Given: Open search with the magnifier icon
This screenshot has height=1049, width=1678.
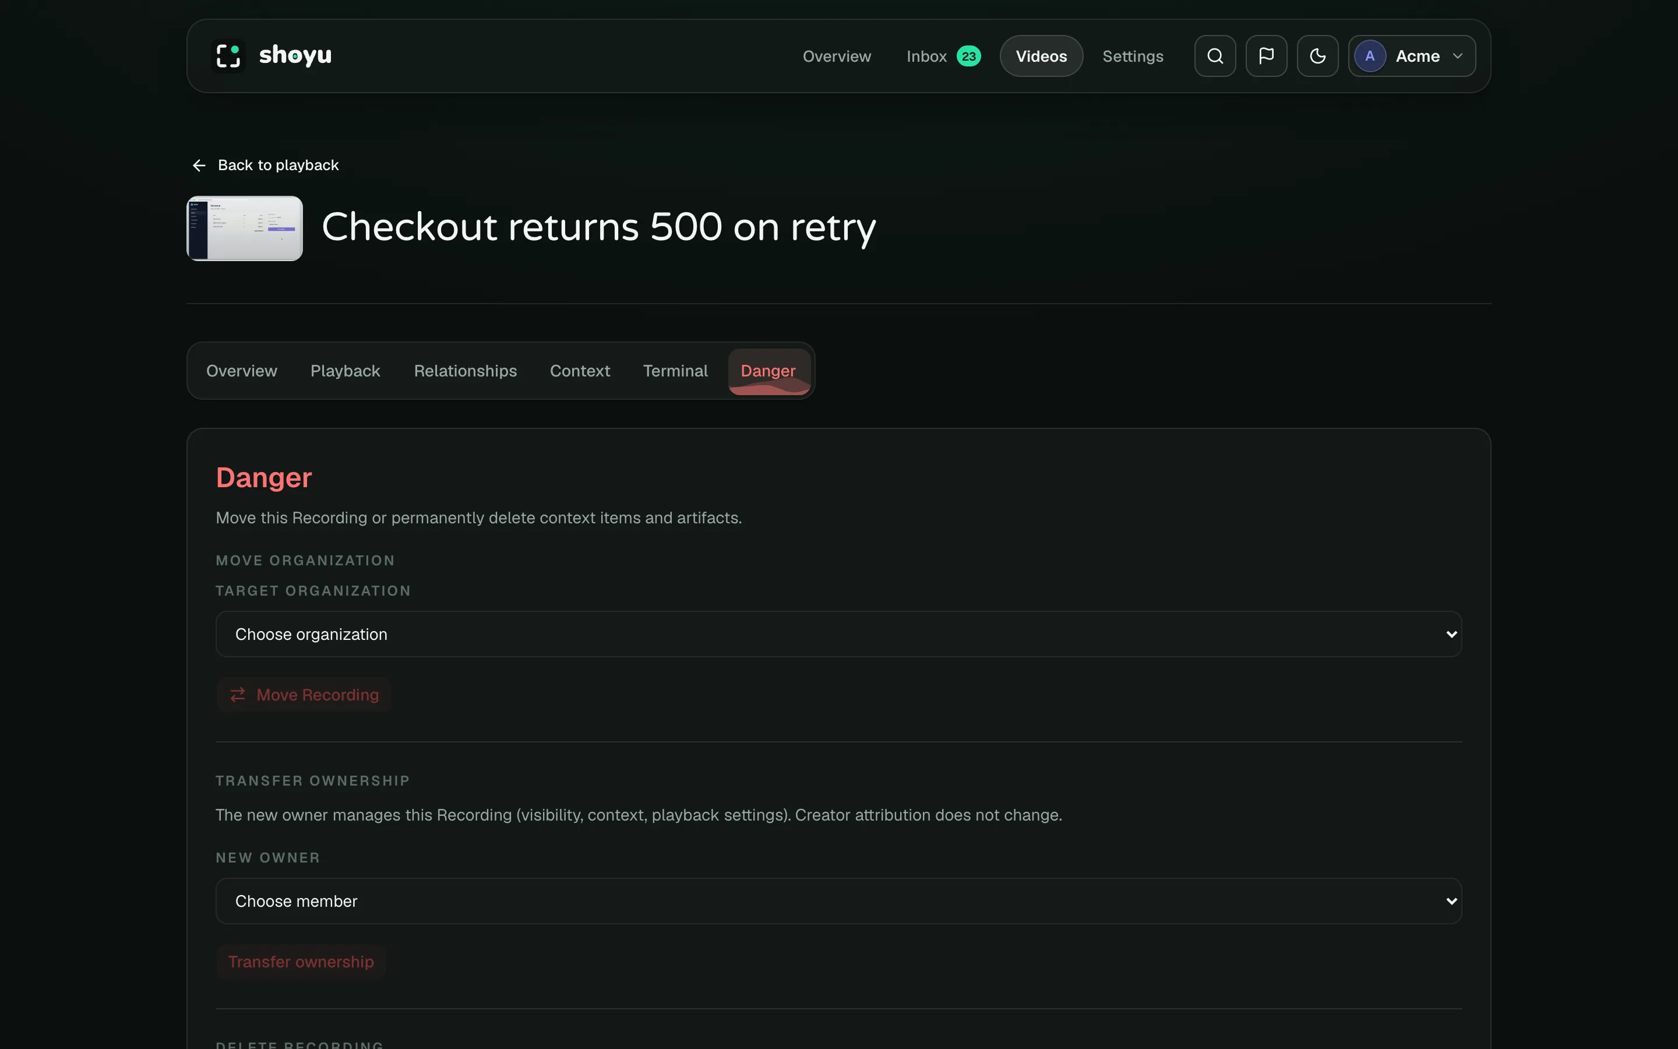Looking at the screenshot, I should coord(1215,56).
